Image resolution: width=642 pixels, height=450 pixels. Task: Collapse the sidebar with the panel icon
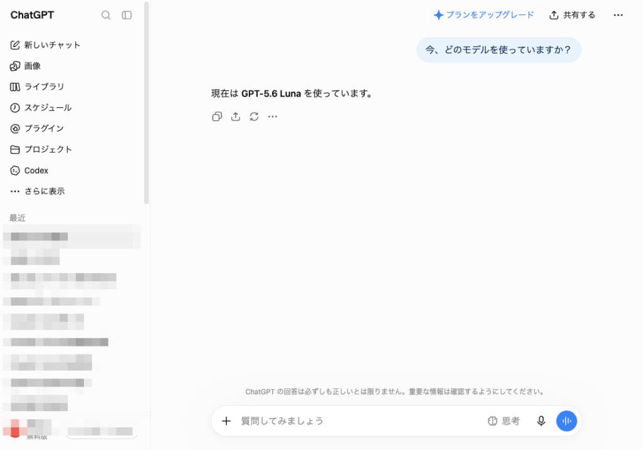[x=127, y=15]
